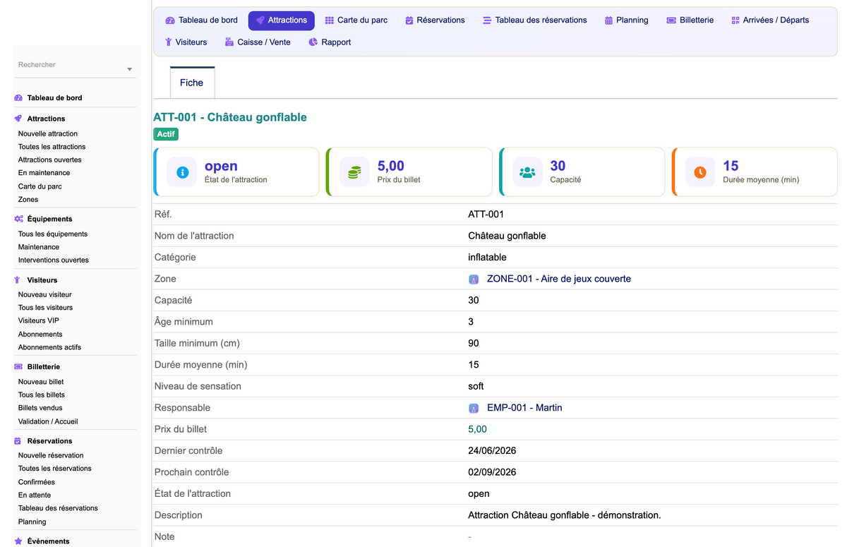847x547 pixels.
Task: Open Tableau de bord from top menu
Action: pos(201,20)
